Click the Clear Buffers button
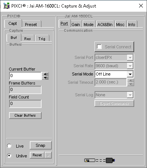The width and height of the screenshot is (147, 168). pyautogui.click(x=25, y=116)
